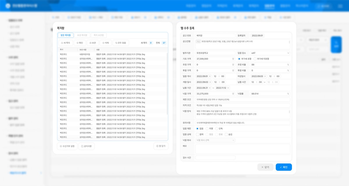
Task: Click the 발주기관 input field
Action: click(215, 53)
